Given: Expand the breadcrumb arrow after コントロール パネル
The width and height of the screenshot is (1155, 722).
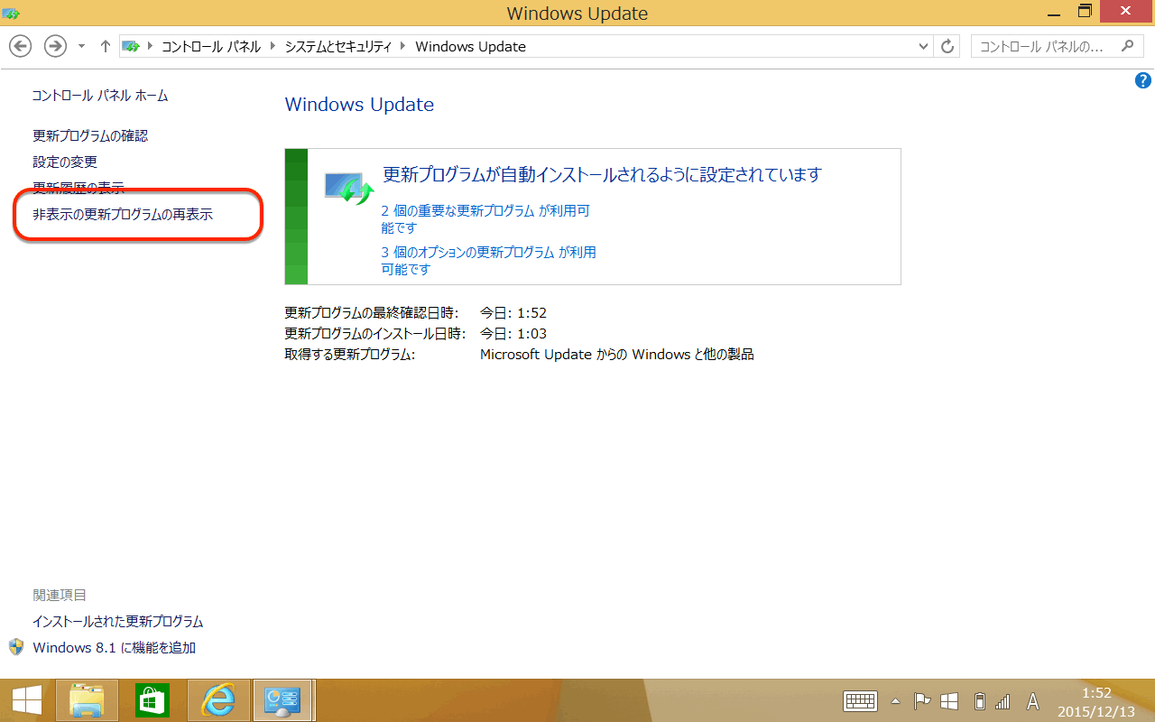Looking at the screenshot, I should pos(273,46).
